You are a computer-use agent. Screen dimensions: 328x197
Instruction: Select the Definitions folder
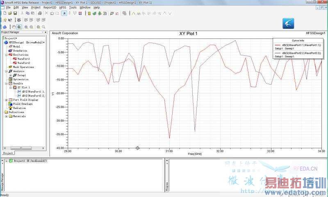[x=17, y=112]
